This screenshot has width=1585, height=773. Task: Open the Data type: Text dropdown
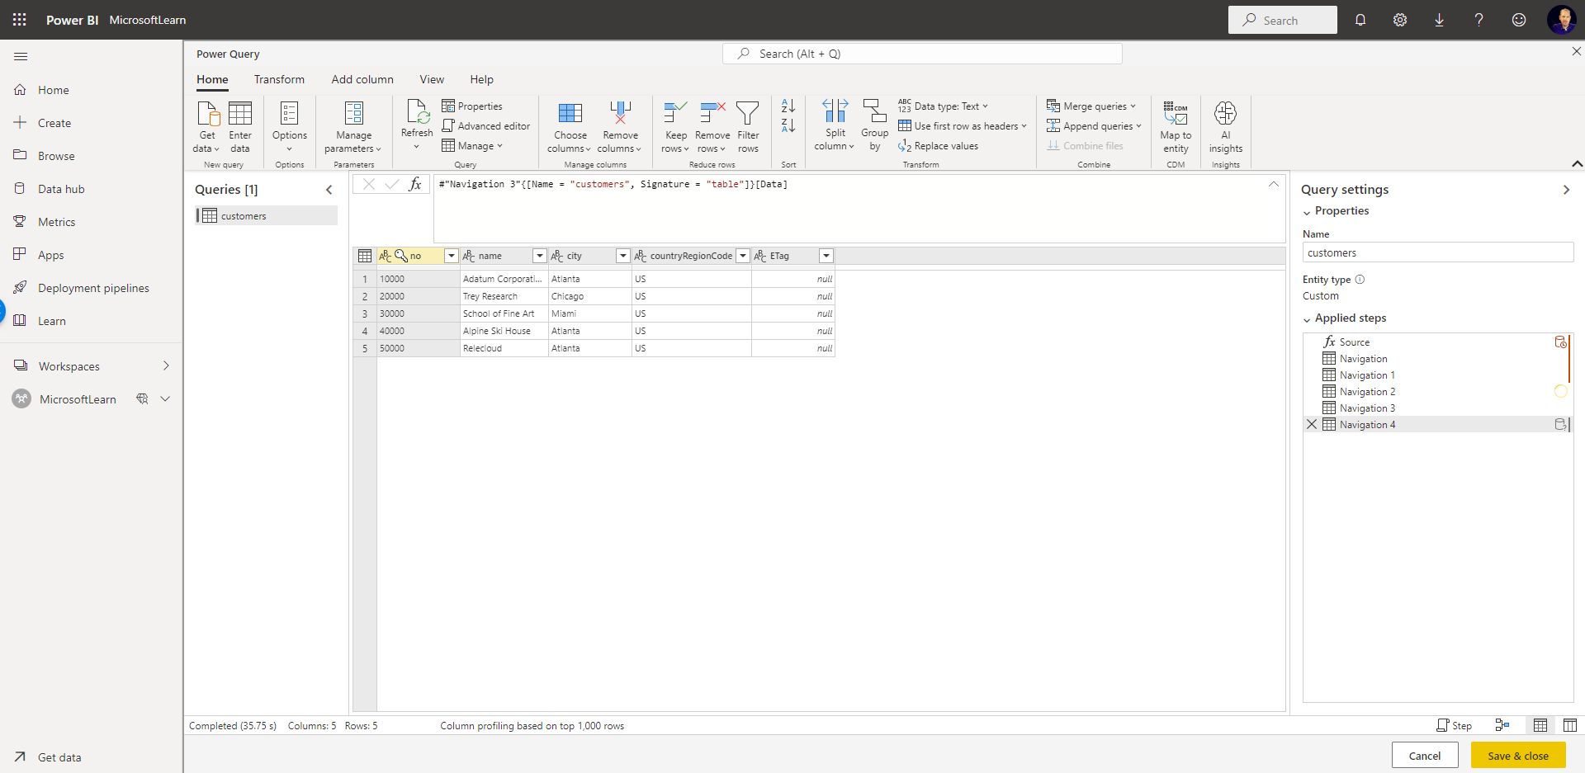point(943,106)
